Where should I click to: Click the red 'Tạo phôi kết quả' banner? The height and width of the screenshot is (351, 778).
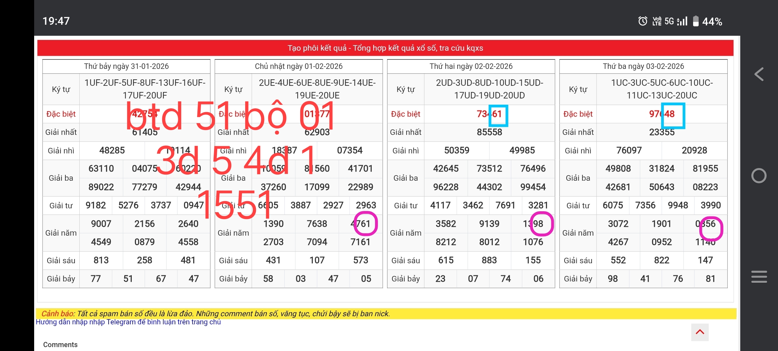[x=385, y=48]
